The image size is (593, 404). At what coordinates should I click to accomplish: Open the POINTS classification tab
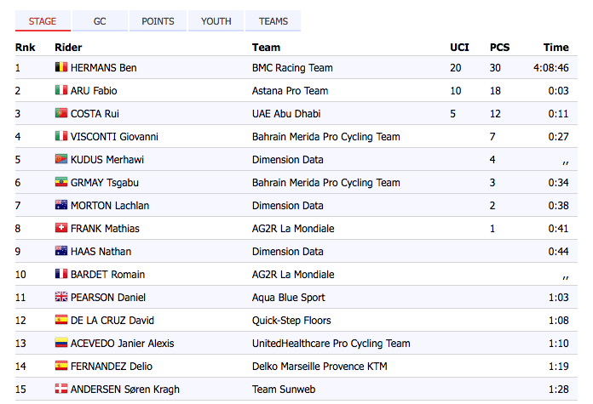click(x=158, y=21)
